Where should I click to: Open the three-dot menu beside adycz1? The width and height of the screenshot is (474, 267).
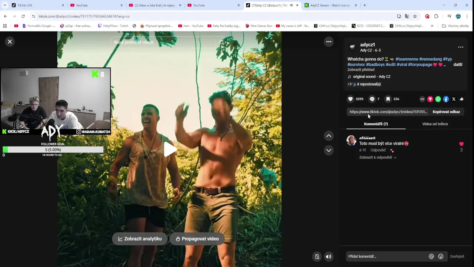[x=461, y=47]
